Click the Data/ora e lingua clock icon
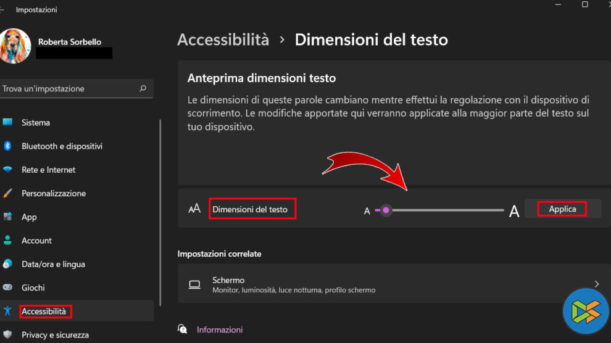 pos(7,264)
